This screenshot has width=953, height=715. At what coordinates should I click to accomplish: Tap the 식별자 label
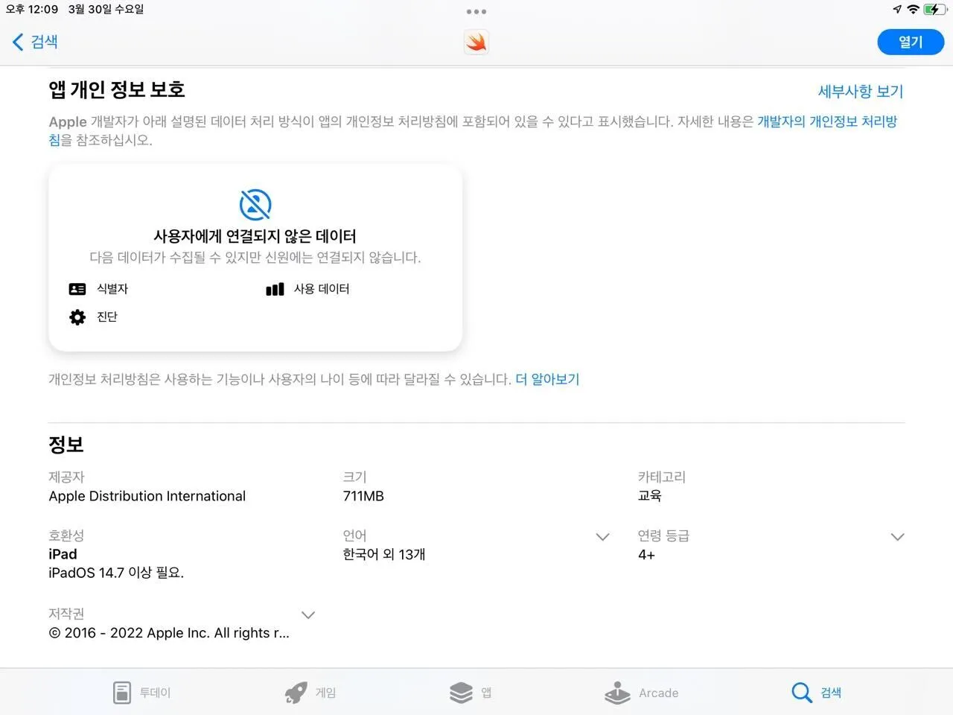[x=112, y=289]
